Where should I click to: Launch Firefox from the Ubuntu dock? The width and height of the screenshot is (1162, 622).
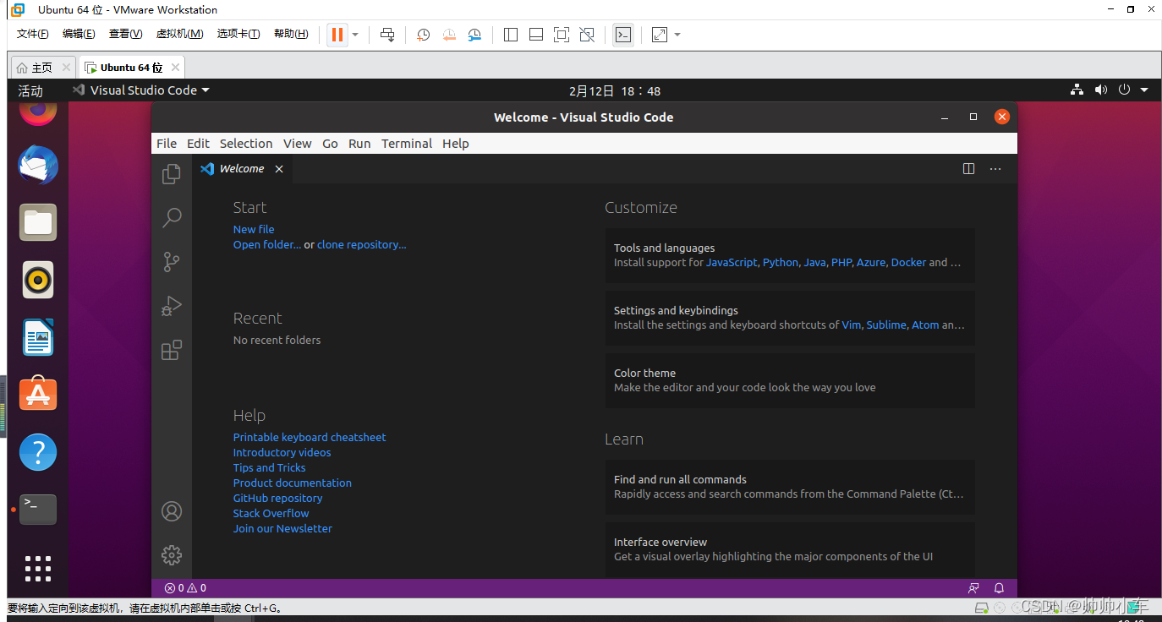point(38,112)
